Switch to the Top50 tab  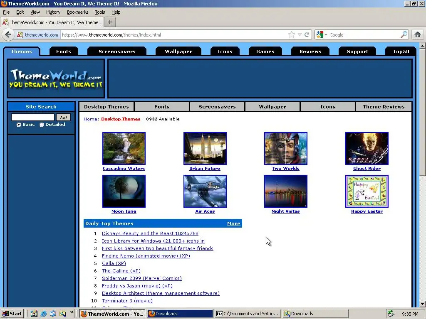pyautogui.click(x=401, y=52)
